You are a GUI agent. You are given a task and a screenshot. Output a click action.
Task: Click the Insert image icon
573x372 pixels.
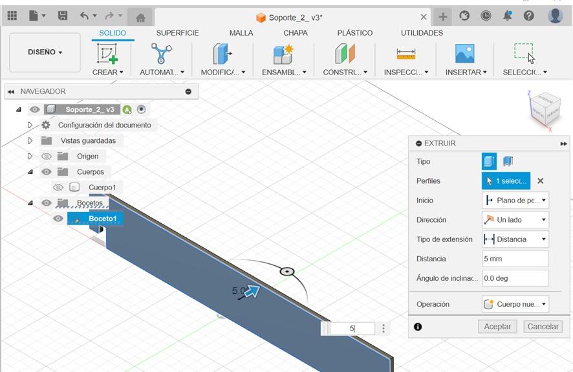465,54
